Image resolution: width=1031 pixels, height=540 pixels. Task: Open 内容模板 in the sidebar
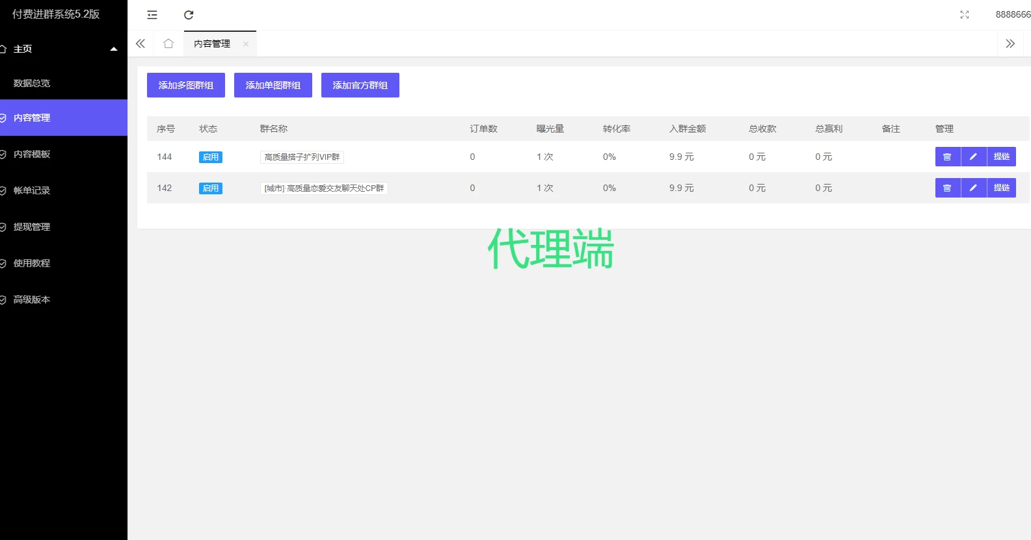(x=32, y=154)
